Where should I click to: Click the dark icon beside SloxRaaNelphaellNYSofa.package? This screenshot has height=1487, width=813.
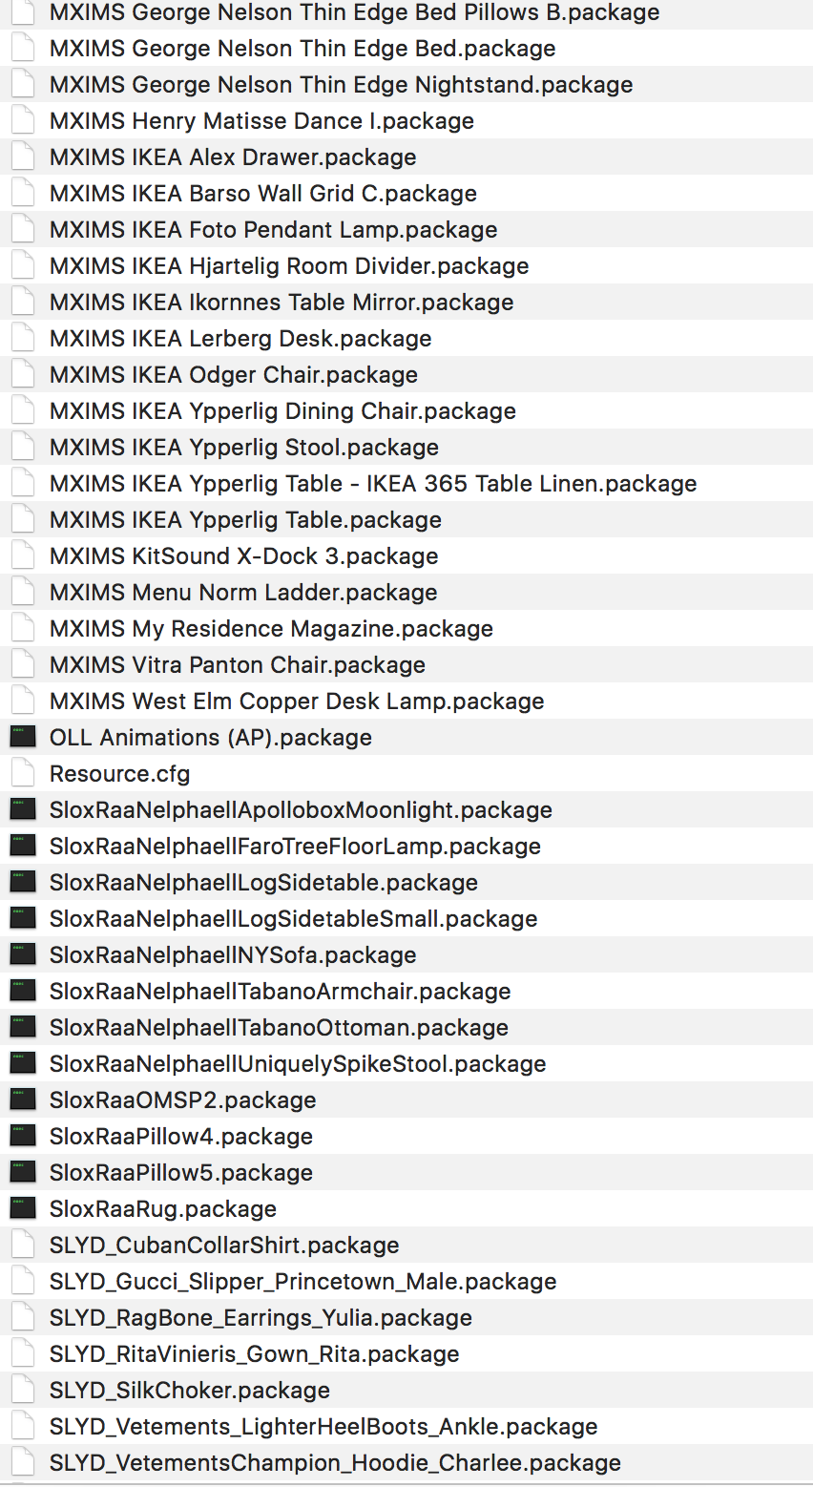[x=22, y=954]
